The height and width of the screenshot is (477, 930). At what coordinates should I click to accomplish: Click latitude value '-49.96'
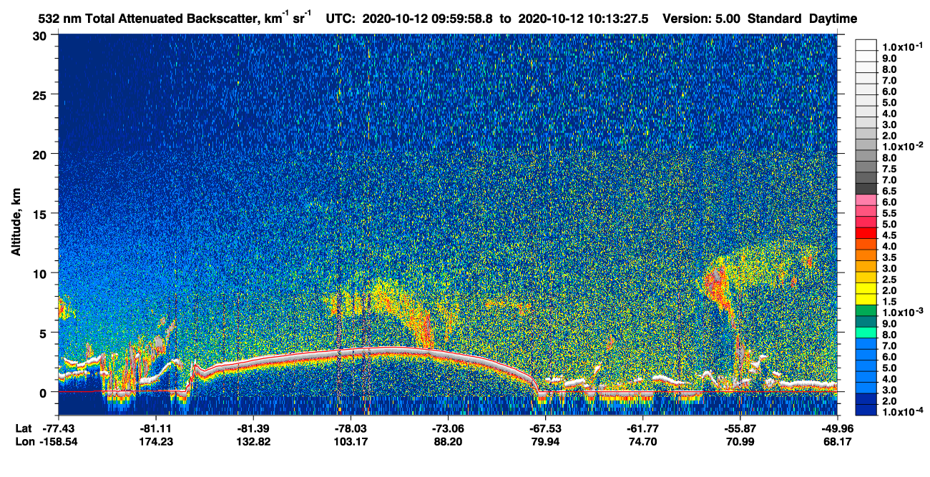pos(837,428)
